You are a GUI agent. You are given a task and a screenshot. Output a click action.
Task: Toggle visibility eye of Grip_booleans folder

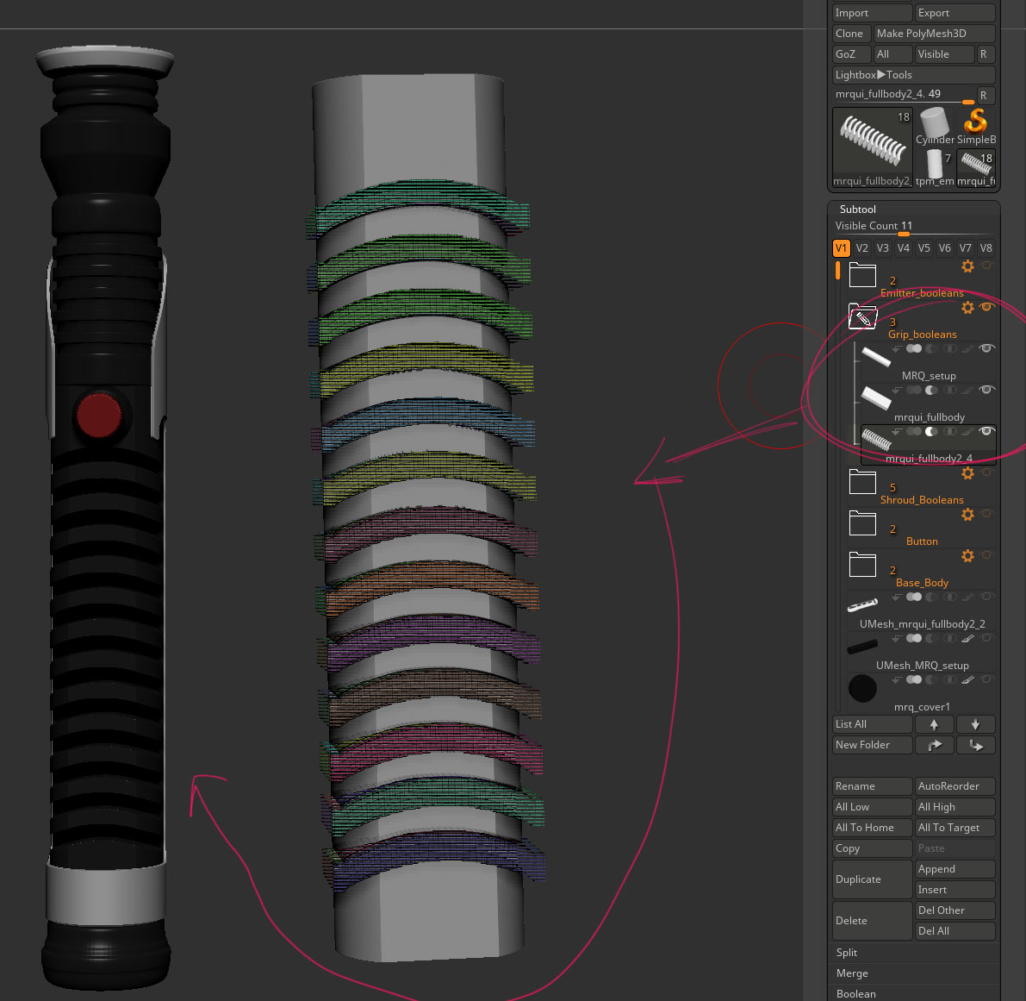click(x=986, y=307)
